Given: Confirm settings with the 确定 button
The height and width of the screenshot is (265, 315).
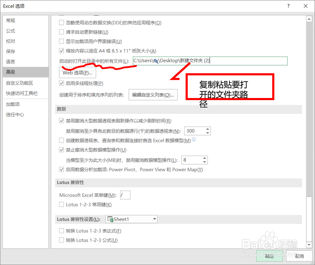Looking at the screenshot, I should (x=269, y=256).
